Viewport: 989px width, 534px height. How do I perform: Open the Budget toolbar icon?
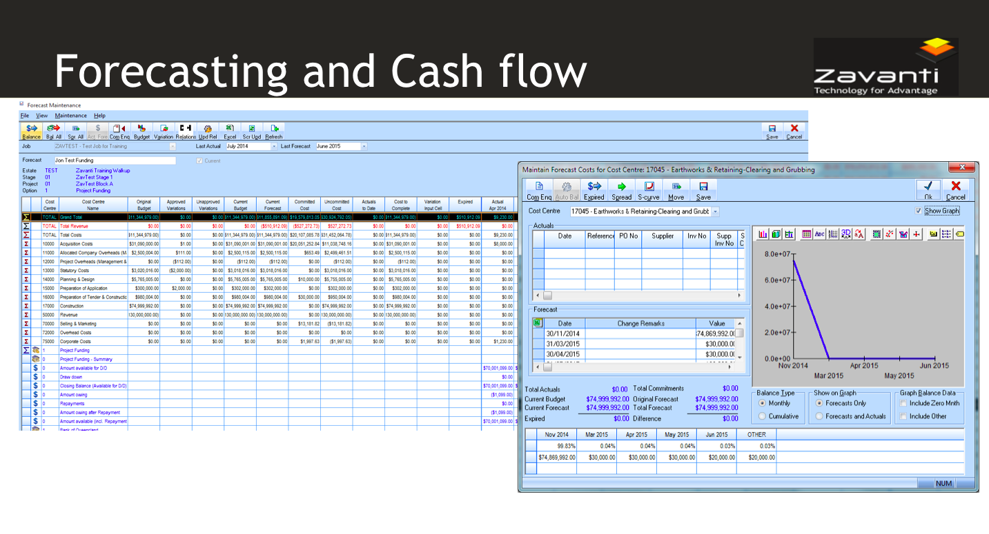(141, 132)
